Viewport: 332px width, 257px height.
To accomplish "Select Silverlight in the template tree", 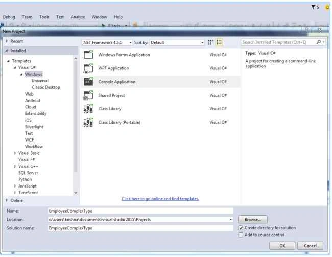I will [34, 127].
